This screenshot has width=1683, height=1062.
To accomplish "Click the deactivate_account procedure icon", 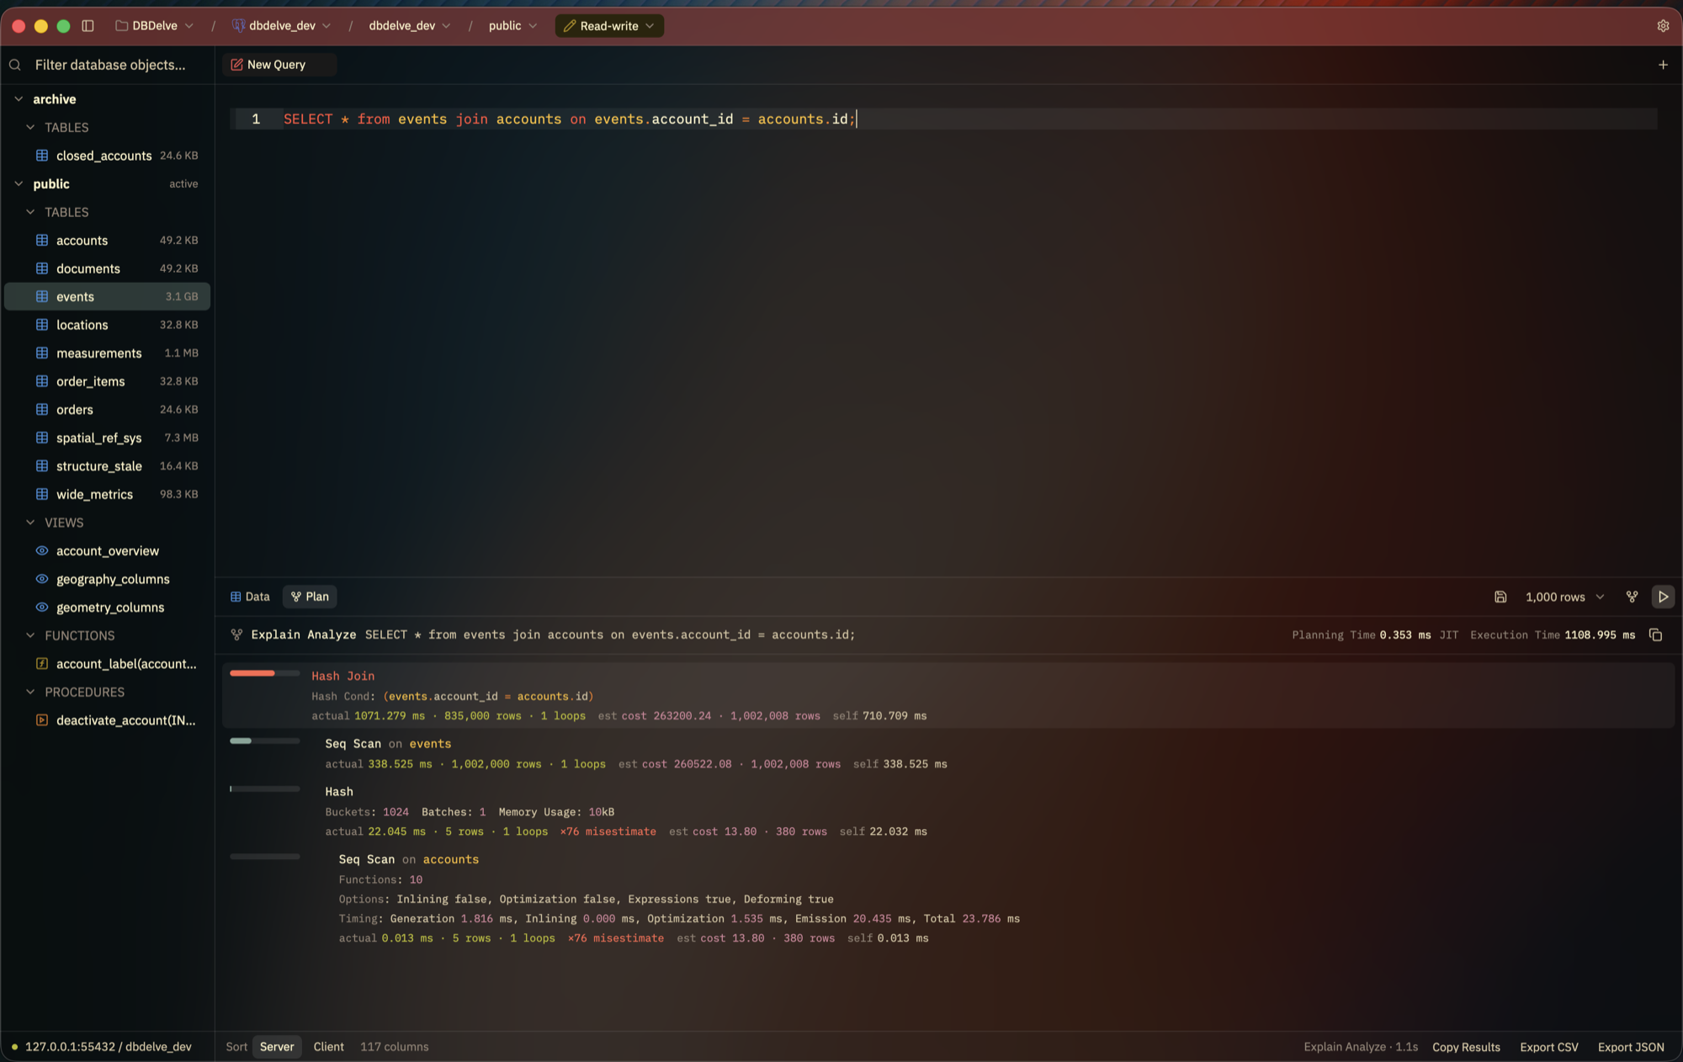I will (x=42, y=720).
